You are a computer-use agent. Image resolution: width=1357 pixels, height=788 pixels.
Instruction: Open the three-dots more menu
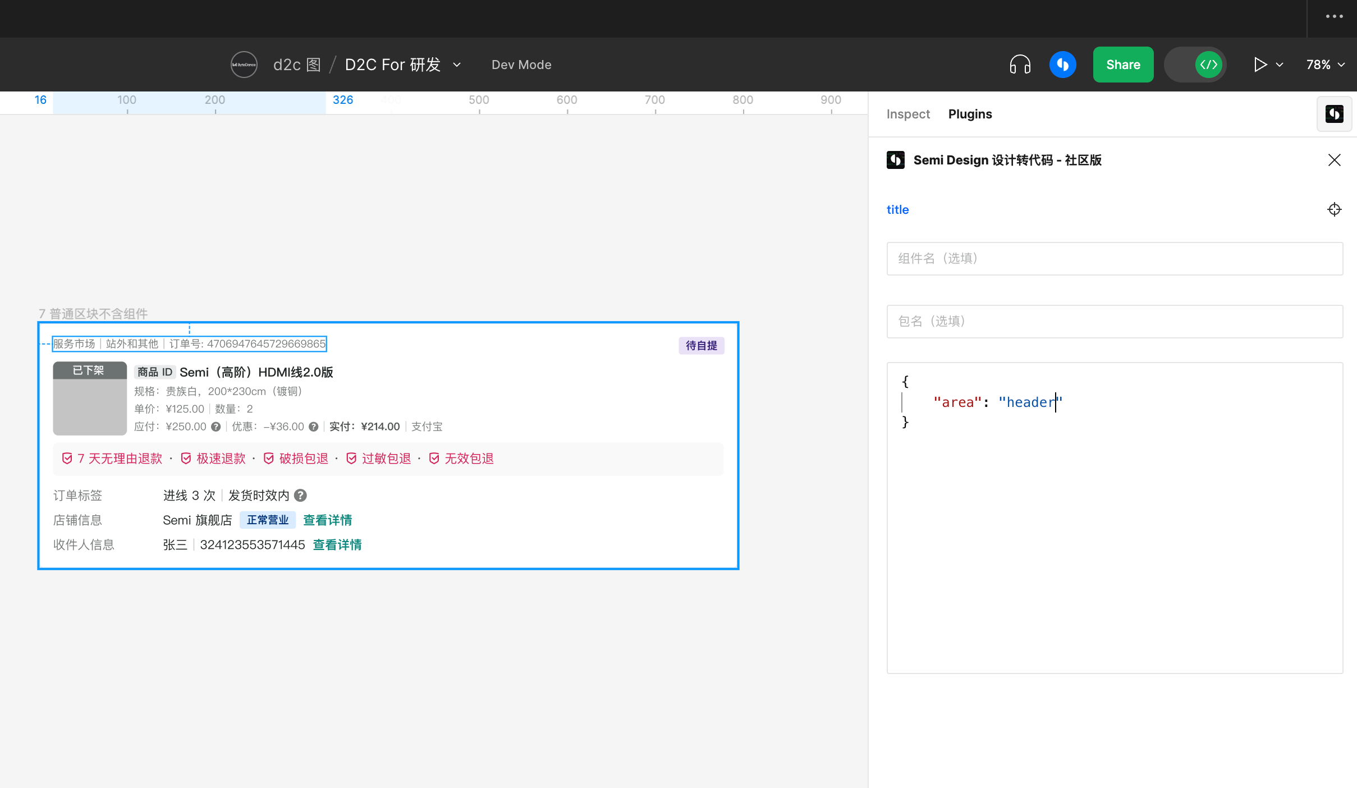pyautogui.click(x=1334, y=16)
